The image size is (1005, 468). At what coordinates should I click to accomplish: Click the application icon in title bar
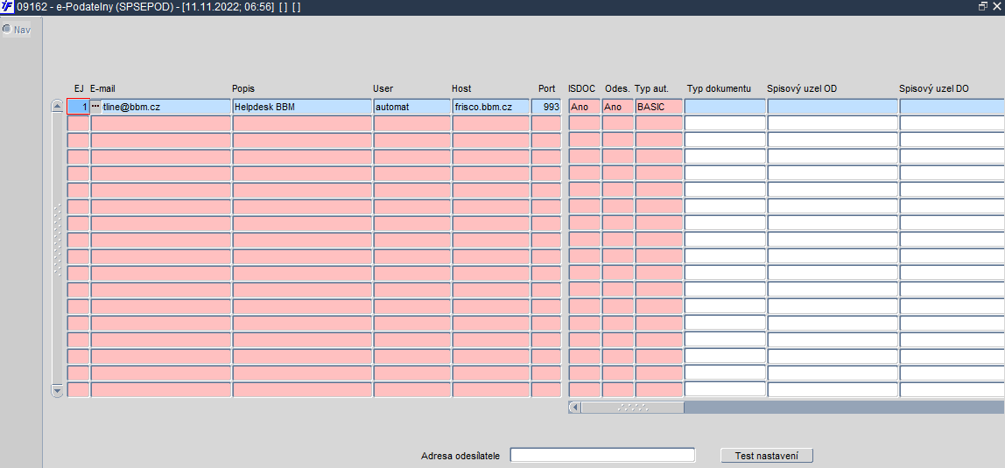click(7, 7)
